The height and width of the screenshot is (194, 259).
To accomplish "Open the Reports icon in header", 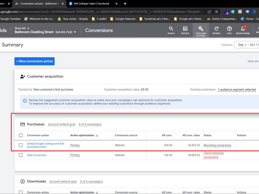I will (x=185, y=30).
